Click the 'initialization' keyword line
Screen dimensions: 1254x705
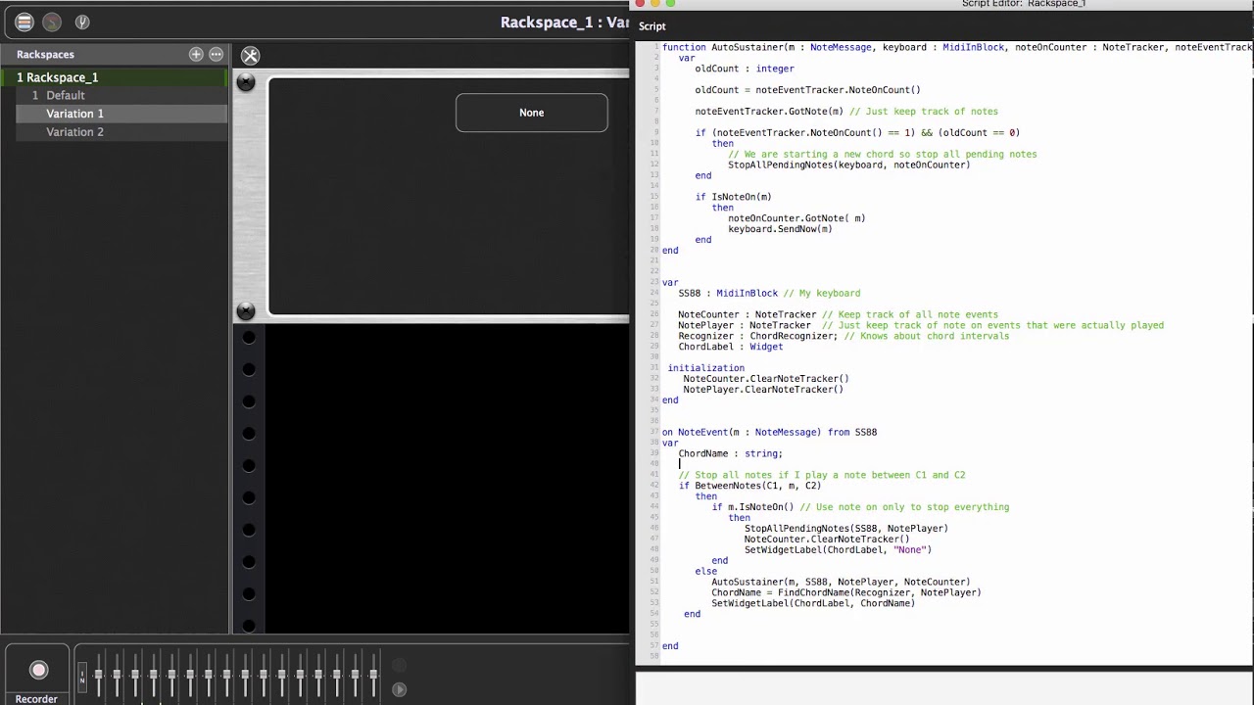706,368
